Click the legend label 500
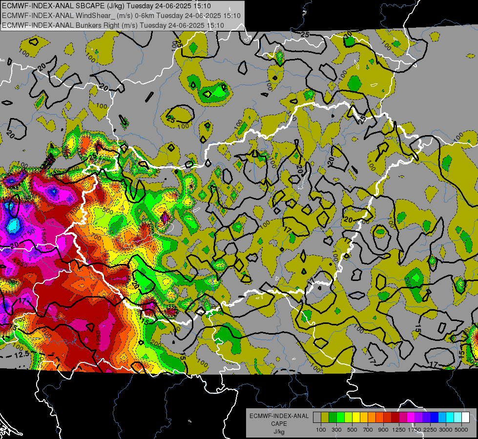Screen dimensions: 478x439 point(352,430)
